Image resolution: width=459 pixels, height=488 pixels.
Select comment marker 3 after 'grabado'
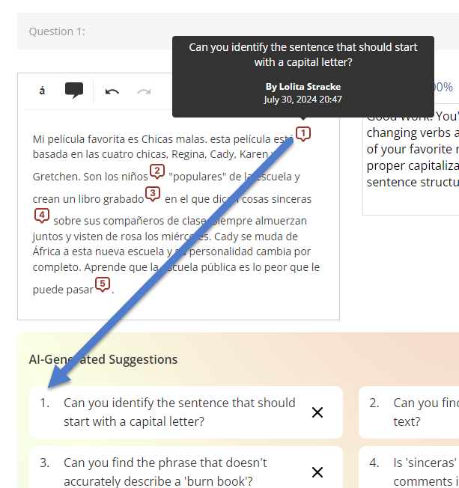153,194
